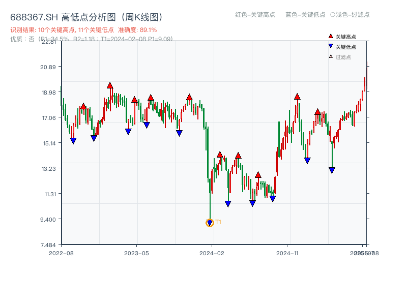Click the orange T1 text label
Viewport: 407px width, 305px height.
click(218, 222)
